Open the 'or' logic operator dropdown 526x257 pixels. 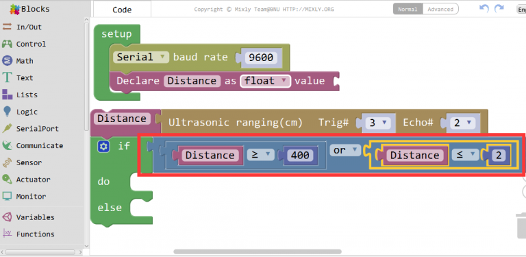click(345, 151)
